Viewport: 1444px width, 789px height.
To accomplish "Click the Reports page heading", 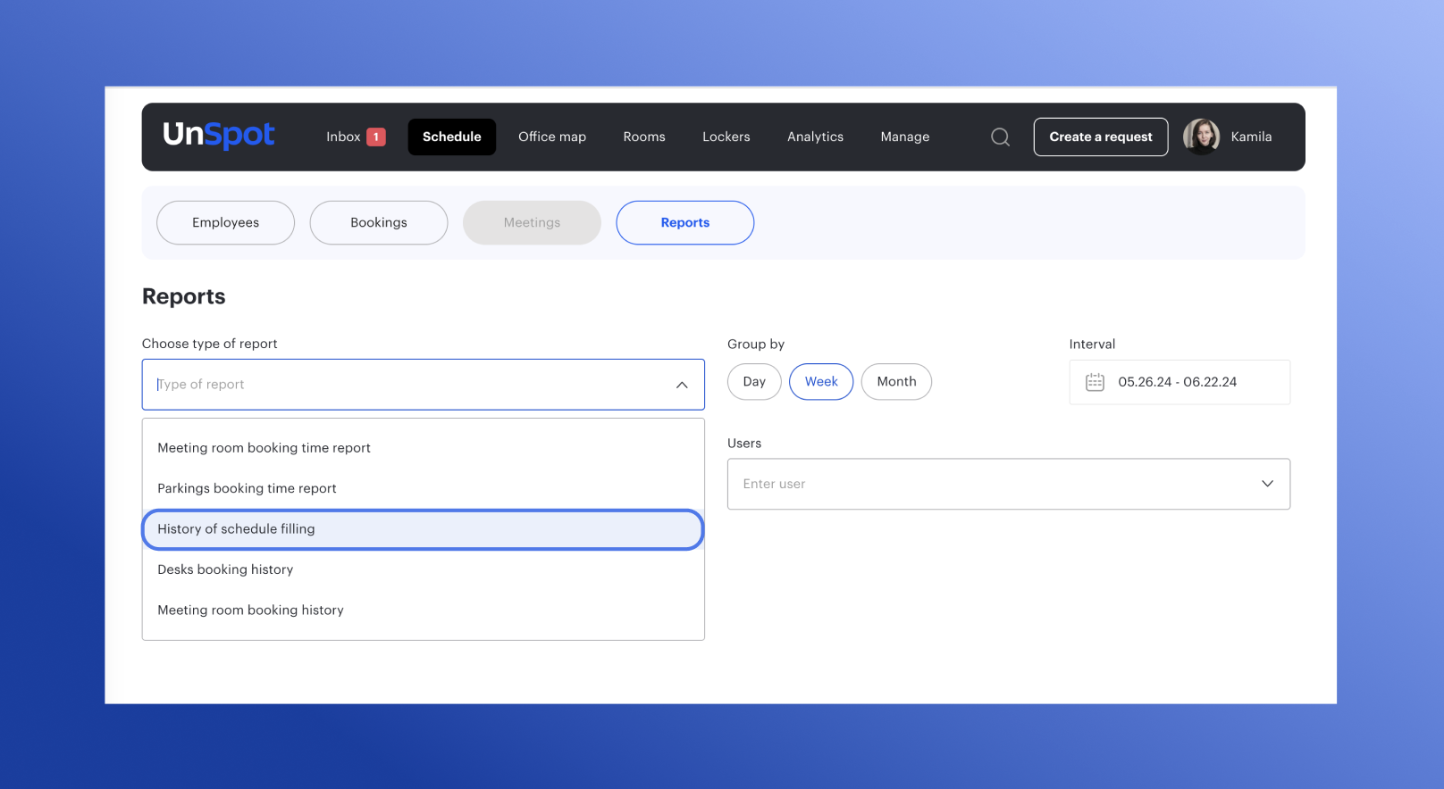I will [184, 296].
